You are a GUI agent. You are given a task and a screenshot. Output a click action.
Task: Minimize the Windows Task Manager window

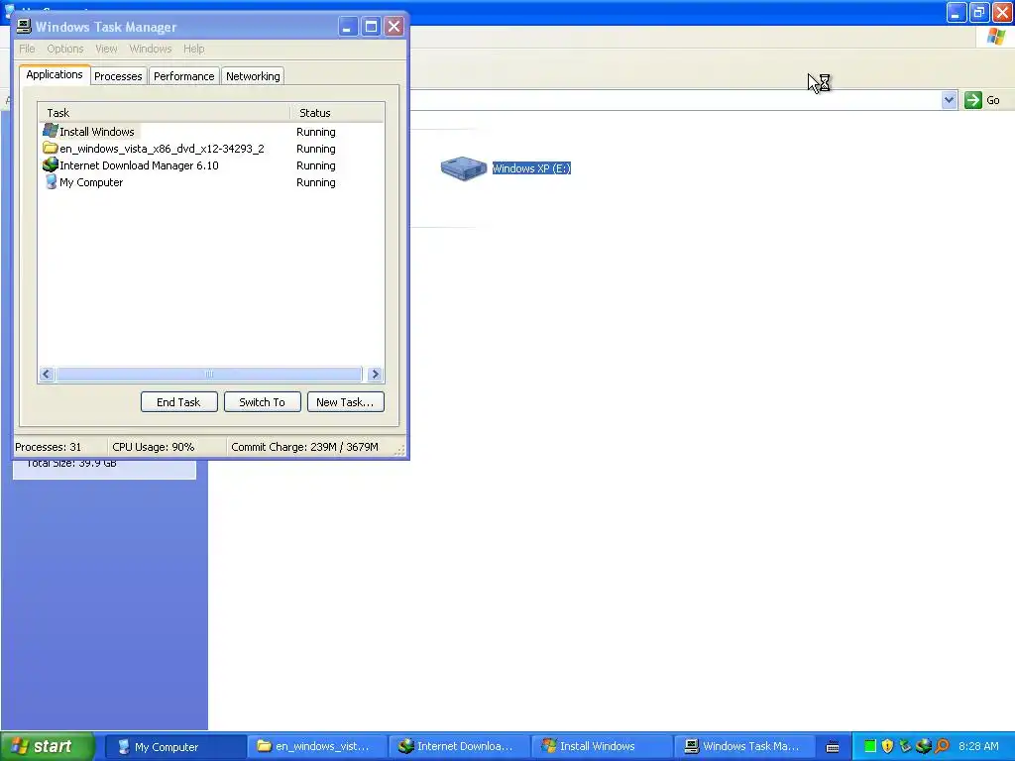[348, 27]
